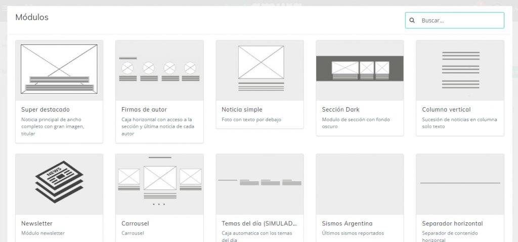Viewport: 518px width, 242px height.
Task: Select the Newsletter stacked newspaper icon
Action: (x=59, y=182)
